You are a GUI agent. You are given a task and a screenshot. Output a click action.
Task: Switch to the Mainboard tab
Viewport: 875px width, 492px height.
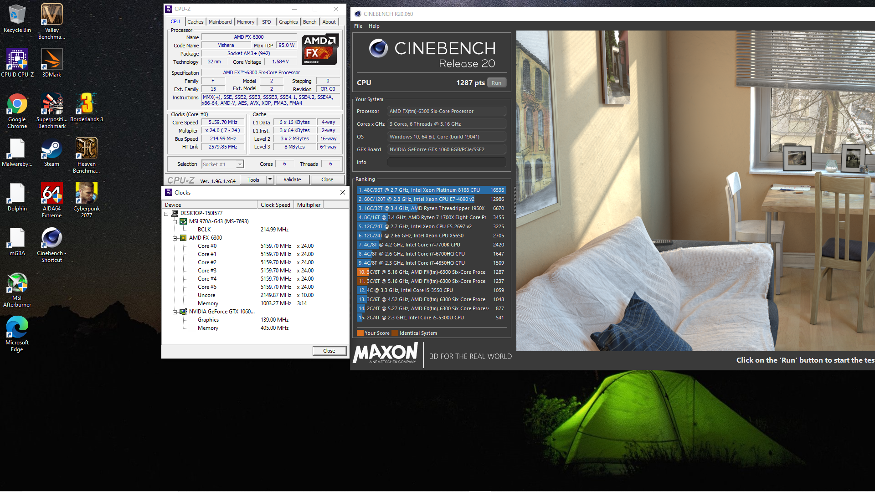pyautogui.click(x=220, y=22)
